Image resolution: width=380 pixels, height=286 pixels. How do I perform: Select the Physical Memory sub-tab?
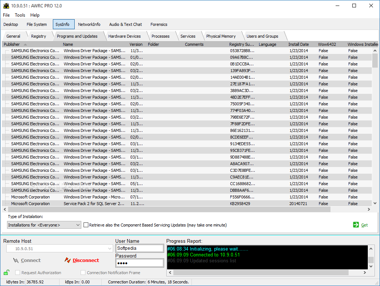point(221,36)
